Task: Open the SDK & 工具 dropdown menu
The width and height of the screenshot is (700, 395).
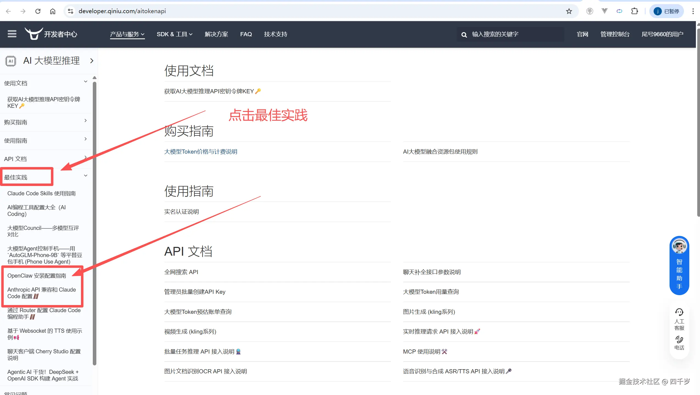Action: 174,34
